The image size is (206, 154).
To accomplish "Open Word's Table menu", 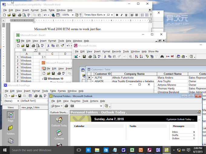I will [51, 10].
